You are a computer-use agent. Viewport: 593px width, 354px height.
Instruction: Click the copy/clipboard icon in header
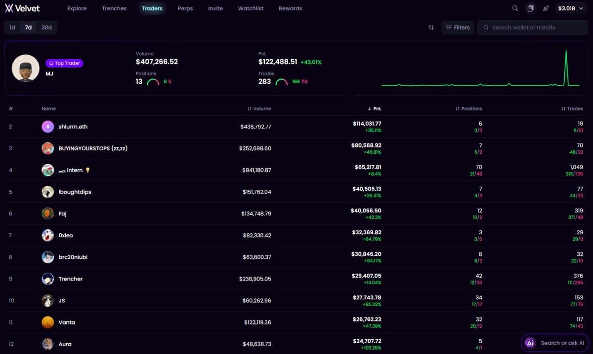point(530,8)
